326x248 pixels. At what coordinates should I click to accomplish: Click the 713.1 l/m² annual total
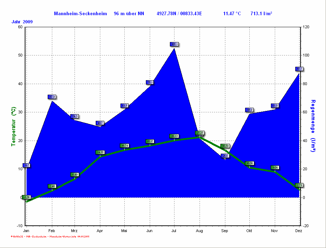point(261,13)
